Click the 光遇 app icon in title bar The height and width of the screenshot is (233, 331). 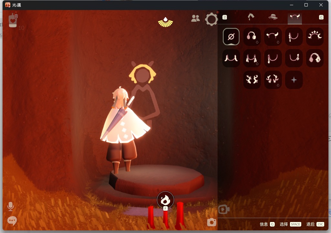click(x=8, y=5)
